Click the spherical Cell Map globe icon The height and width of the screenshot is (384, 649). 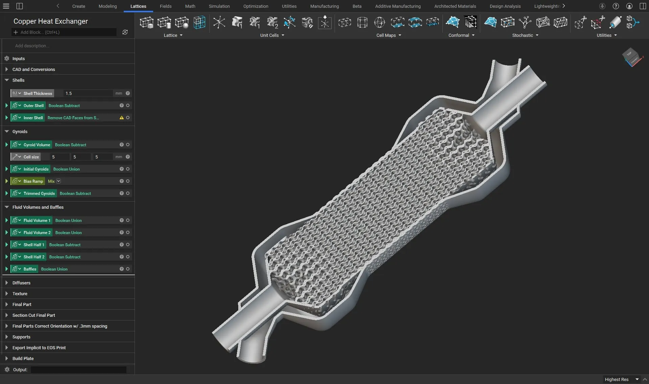(x=380, y=23)
